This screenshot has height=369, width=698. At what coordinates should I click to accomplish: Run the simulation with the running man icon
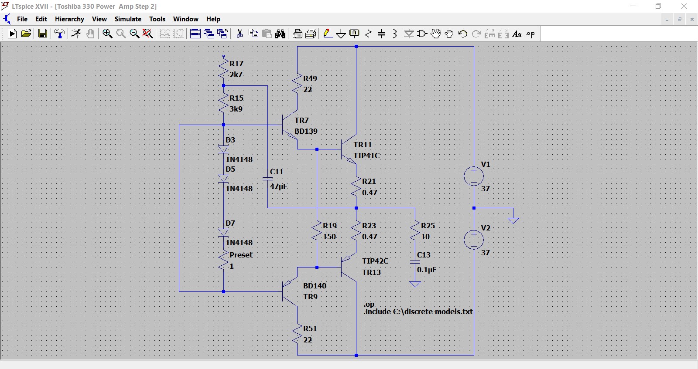click(76, 34)
